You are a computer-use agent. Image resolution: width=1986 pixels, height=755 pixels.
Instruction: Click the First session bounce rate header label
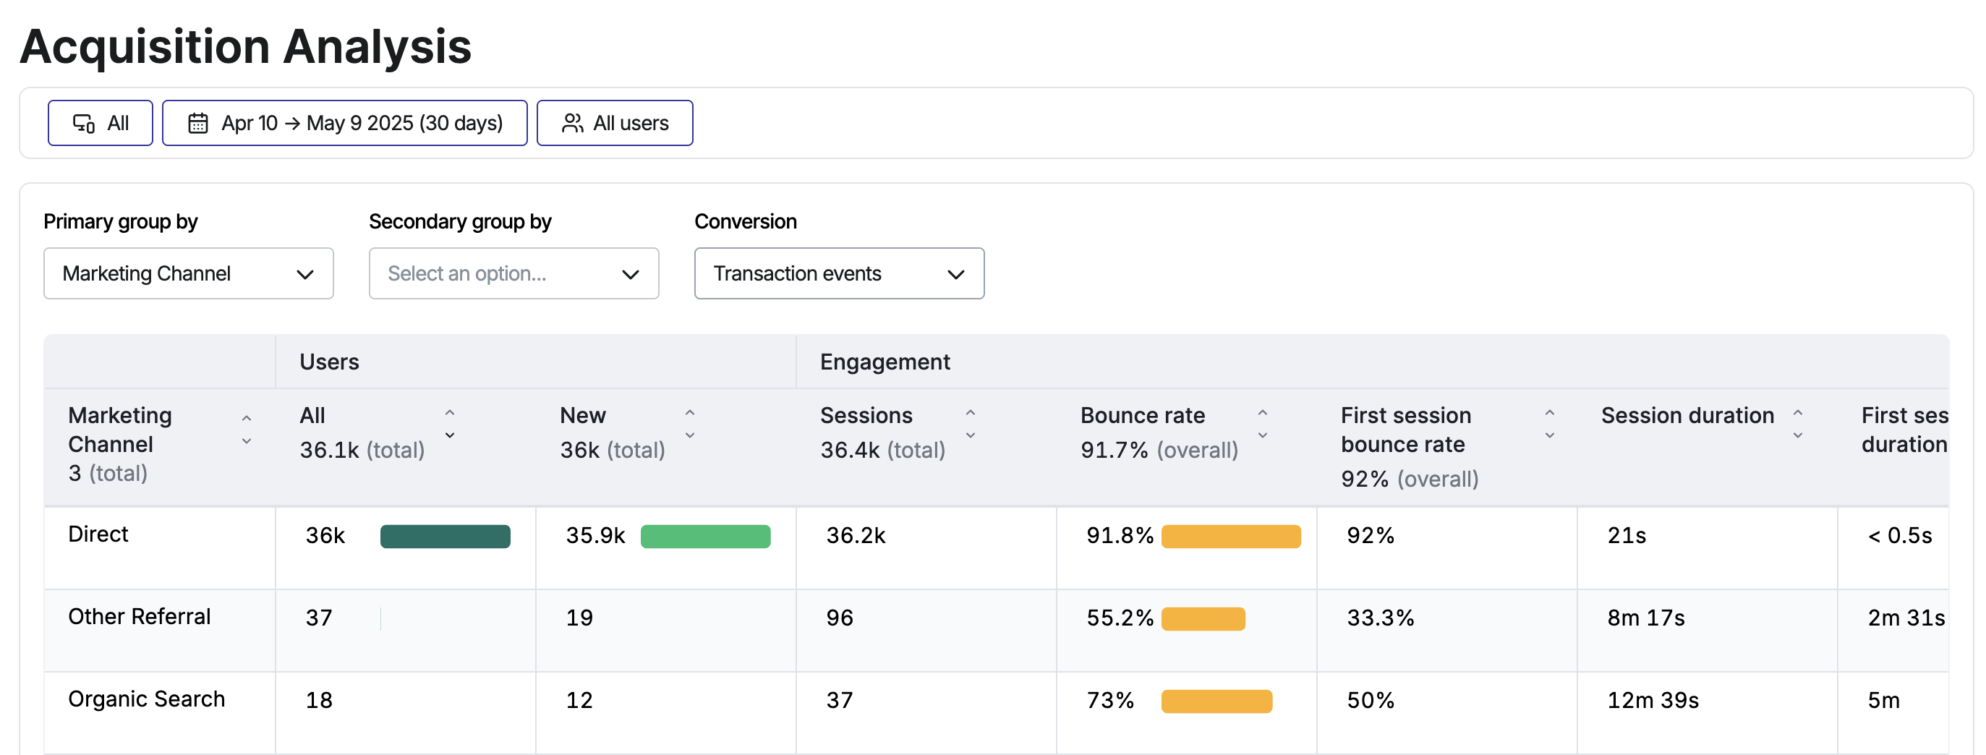[1405, 430]
